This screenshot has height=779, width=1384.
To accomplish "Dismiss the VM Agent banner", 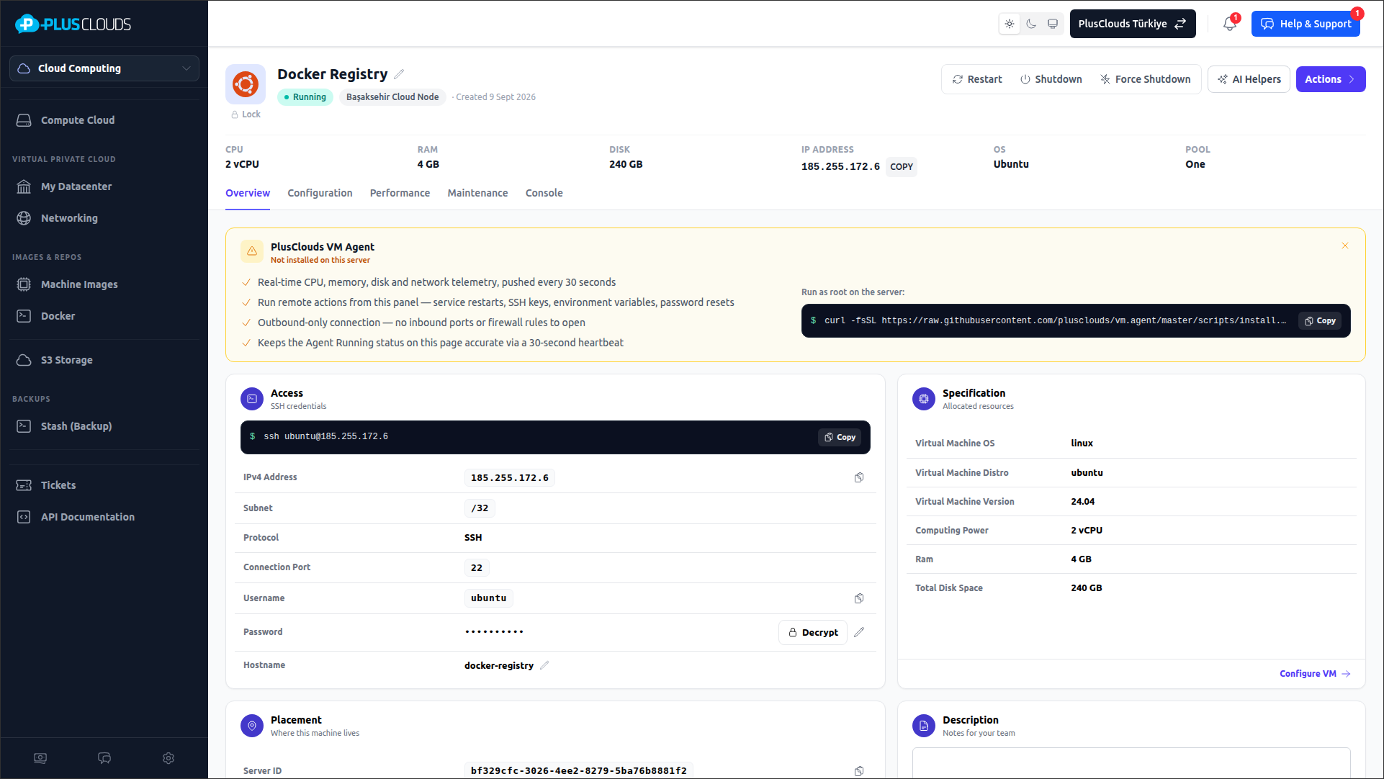I will 1345,246.
